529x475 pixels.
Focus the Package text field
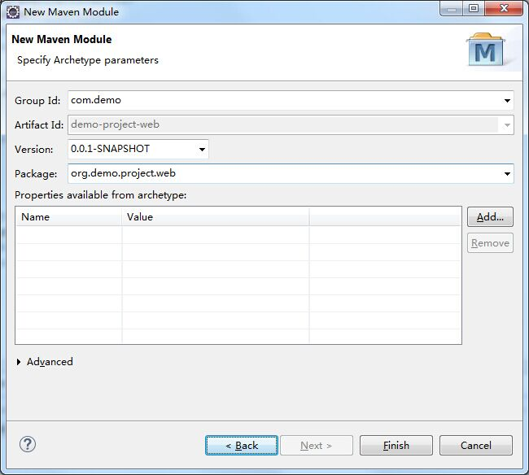click(291, 173)
